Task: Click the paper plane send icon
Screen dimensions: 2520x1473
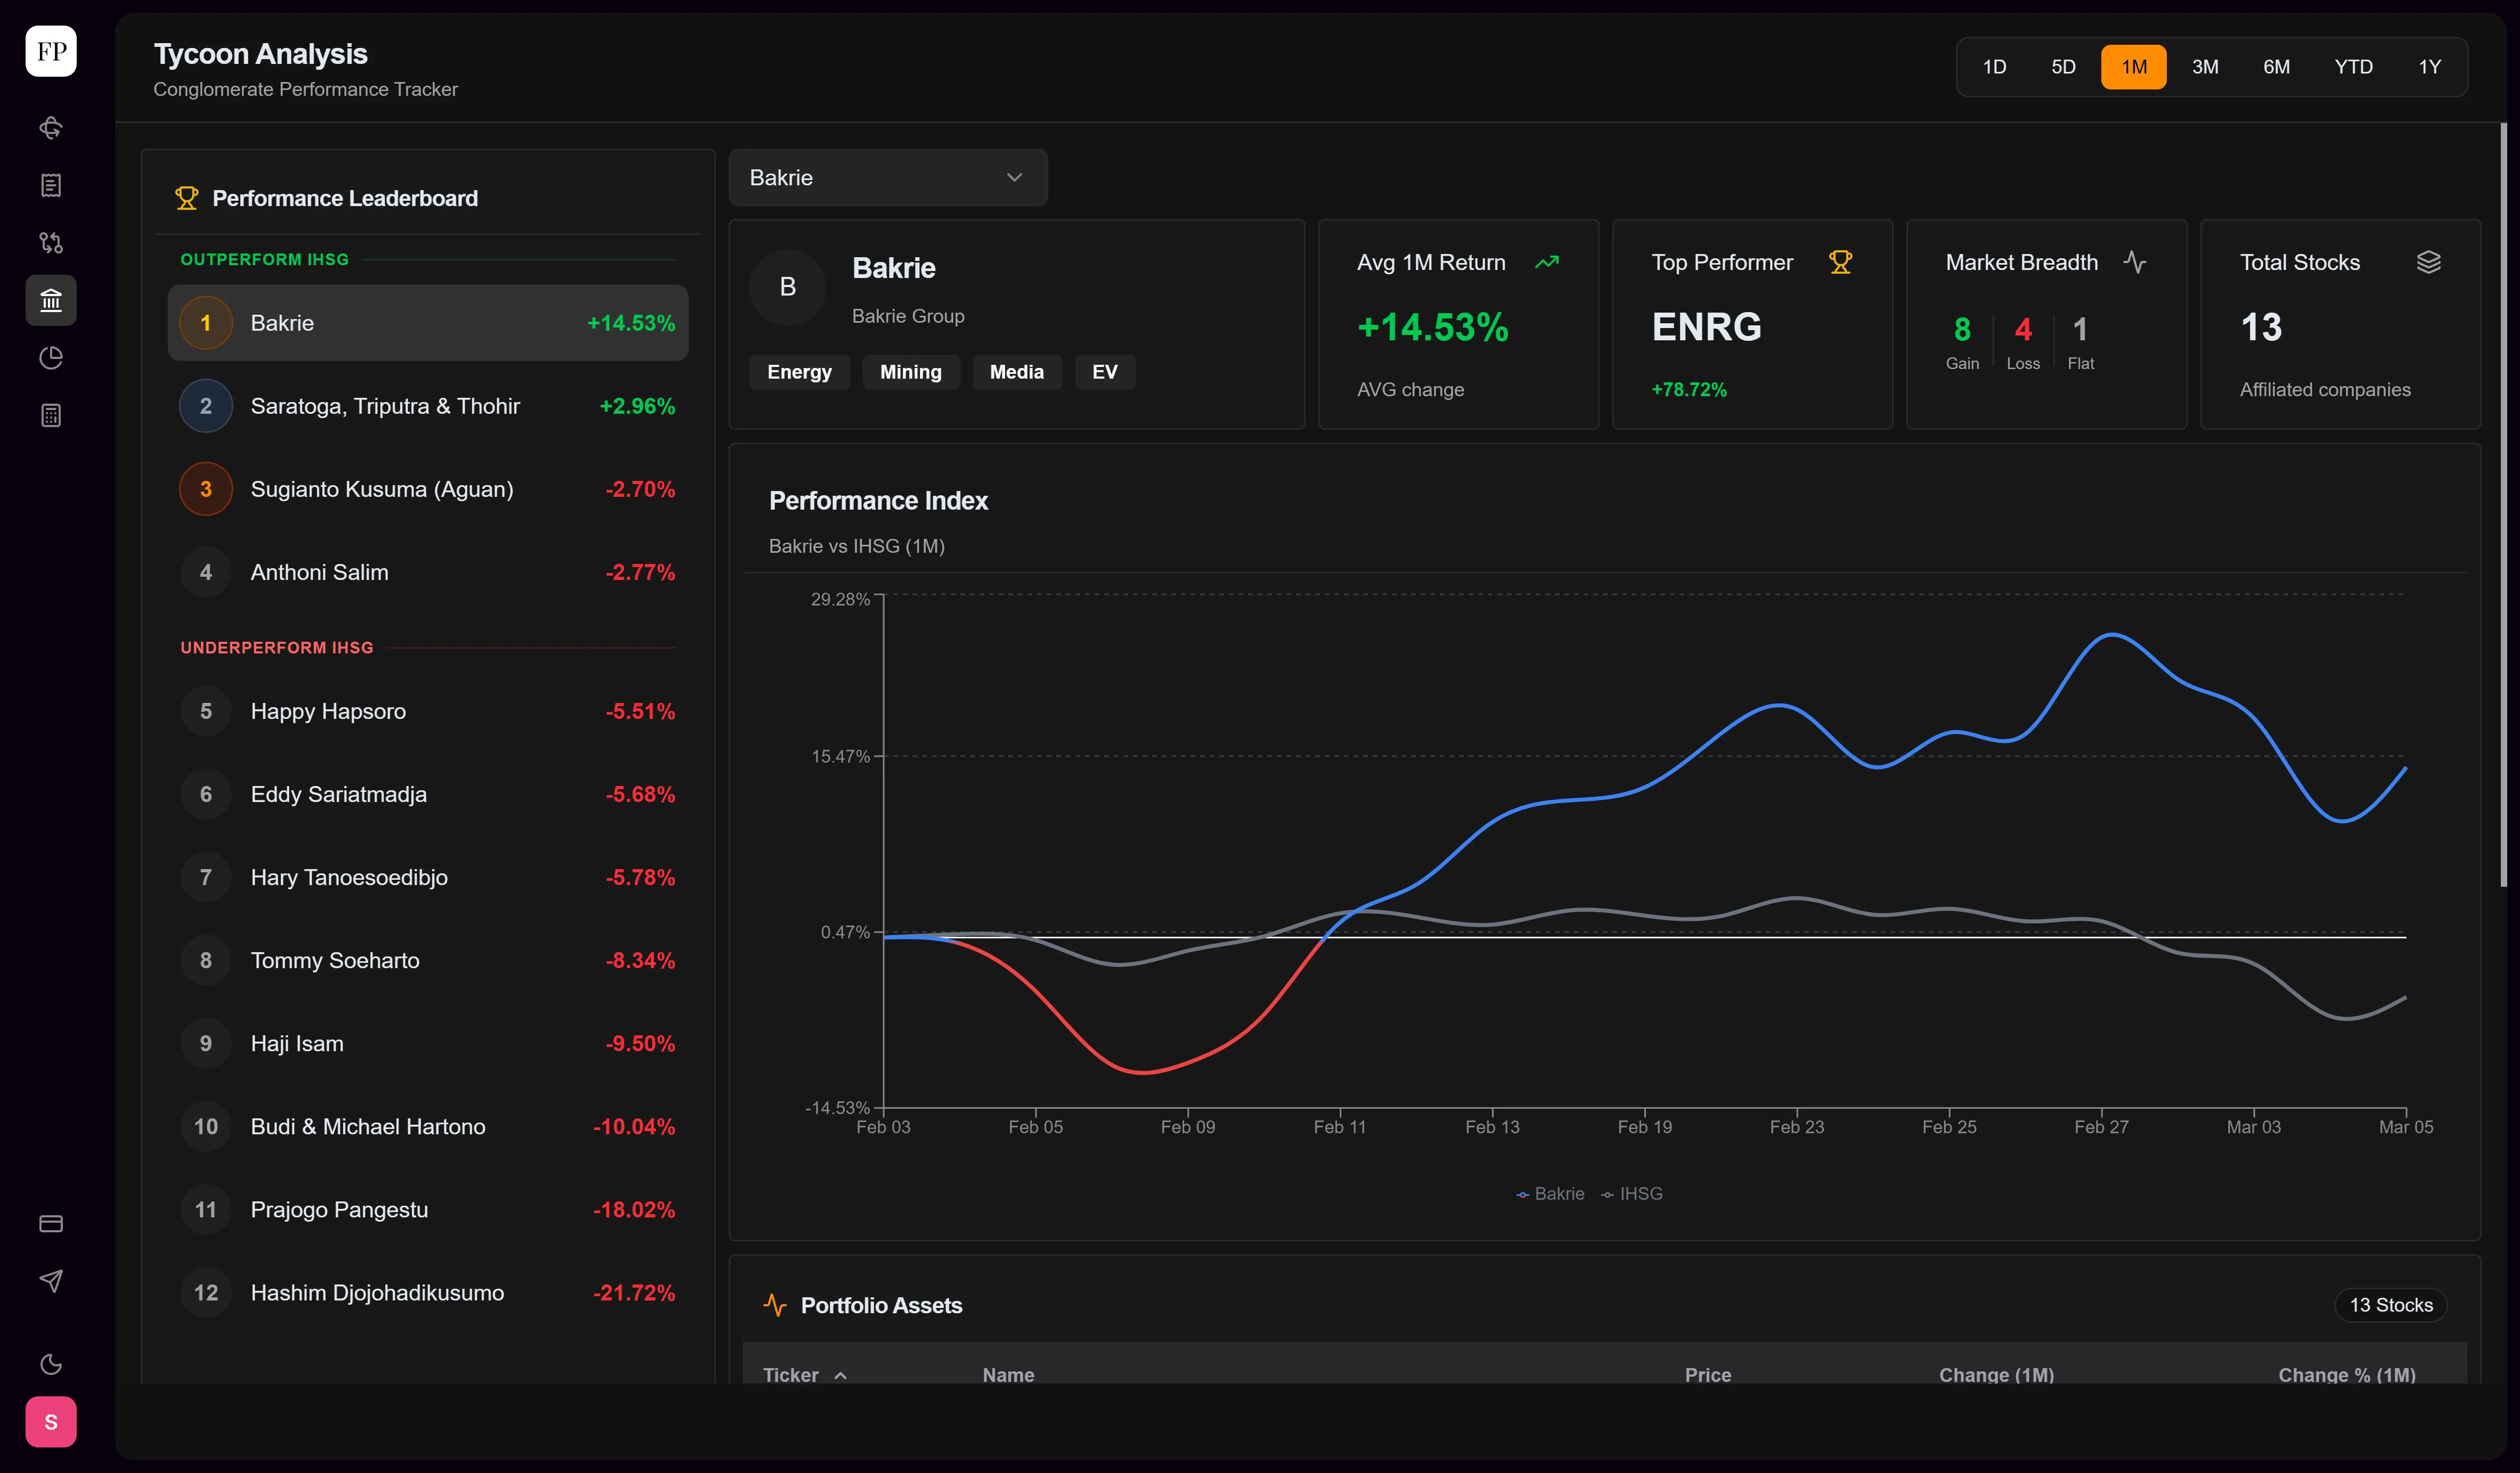Action: tap(51, 1281)
